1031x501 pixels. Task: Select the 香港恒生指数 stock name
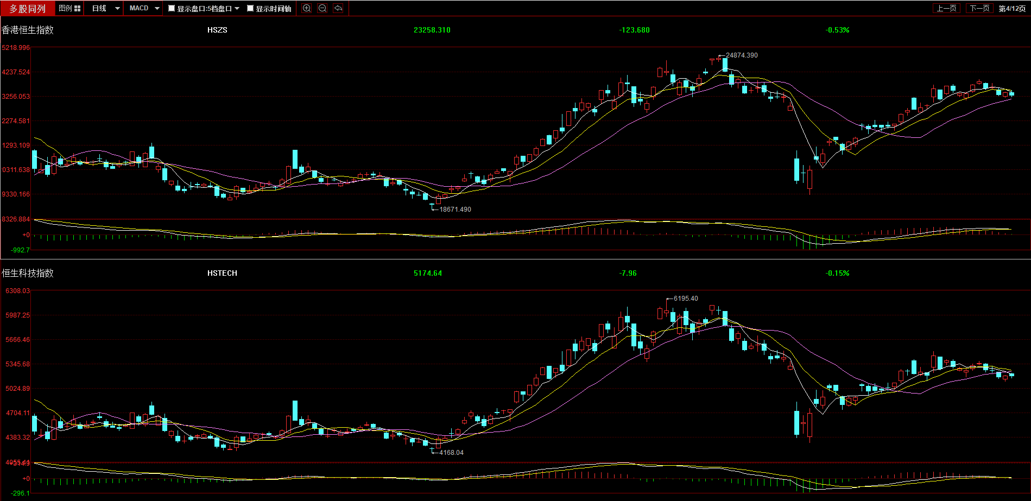pos(28,30)
